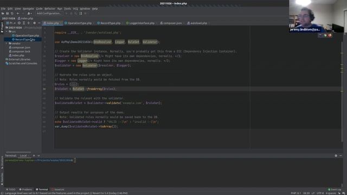Click the Open folder toolbar icon
The image size is (347, 195).
pos(3,14)
